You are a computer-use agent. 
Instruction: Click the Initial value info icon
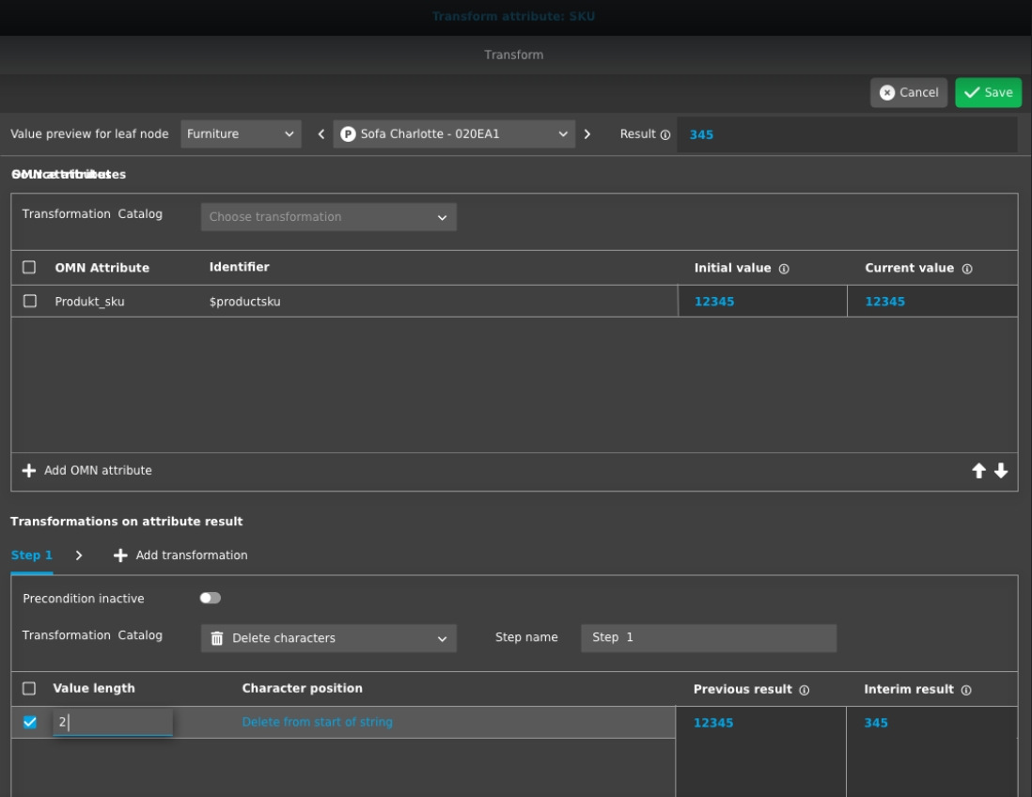783,269
